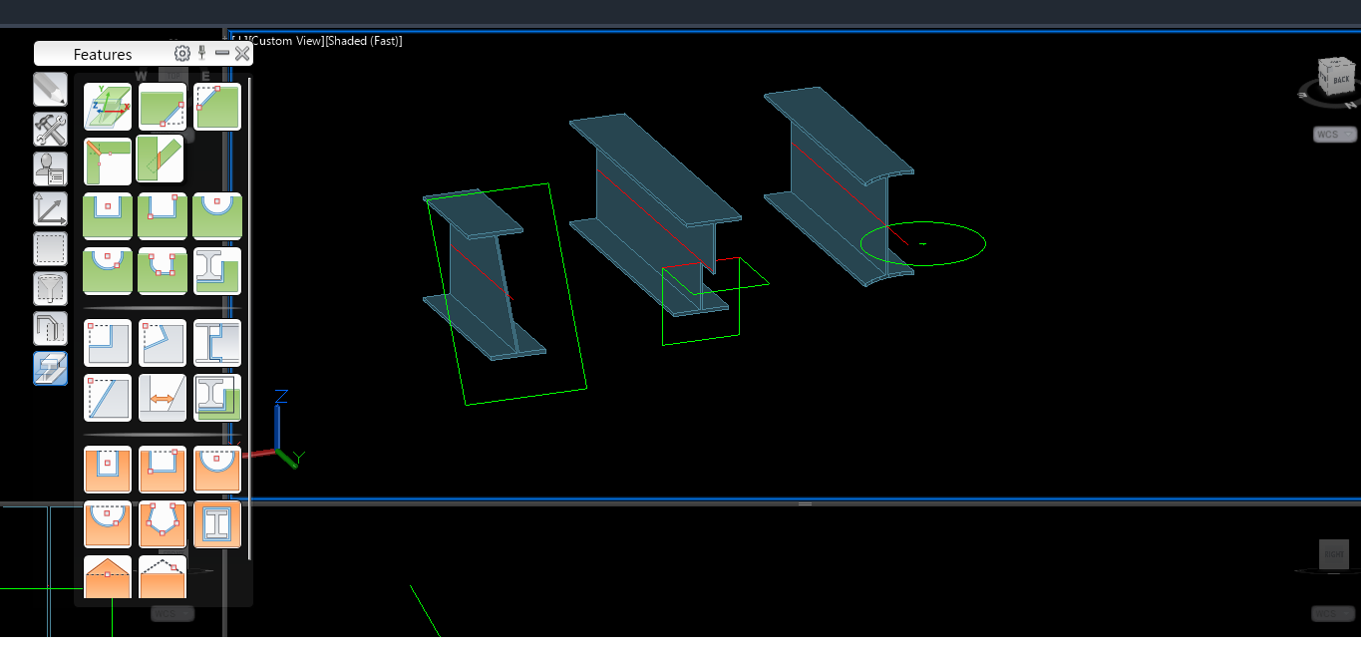
Task: Select the UCS axes category icon
Action: [x=50, y=208]
